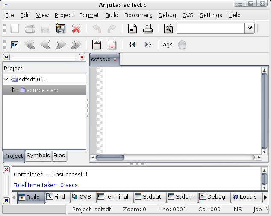Show more message tabs with right arrow
This screenshot has height=216, width=271.
tap(265, 197)
